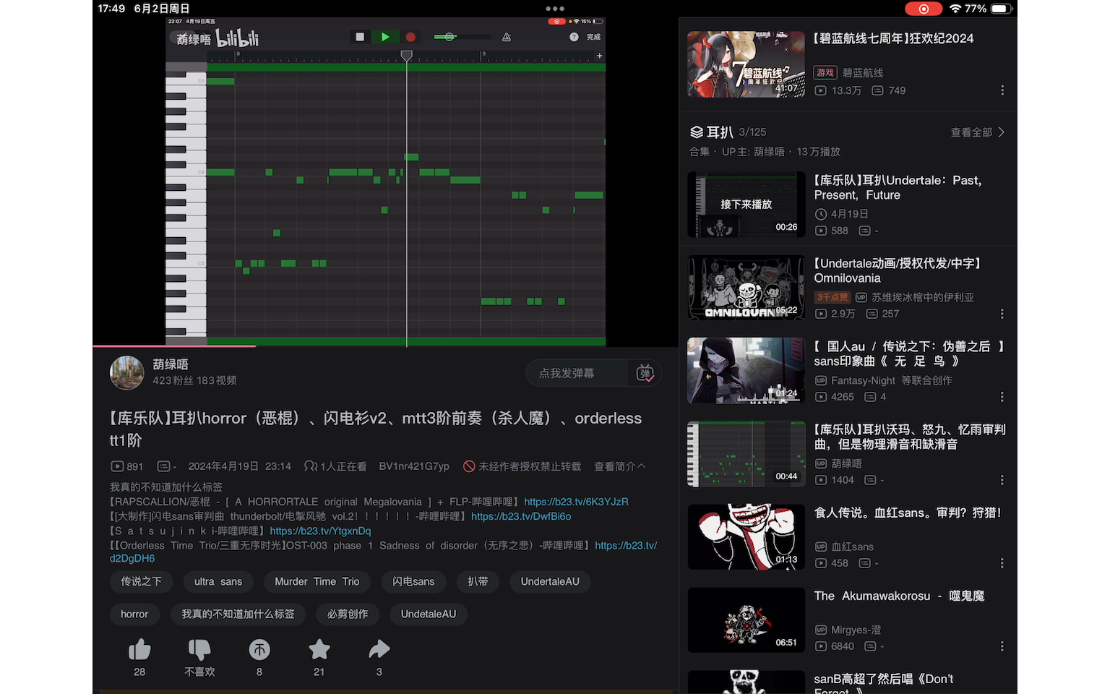
Task: Open more options for sans印象曲 video
Action: click(x=1002, y=397)
